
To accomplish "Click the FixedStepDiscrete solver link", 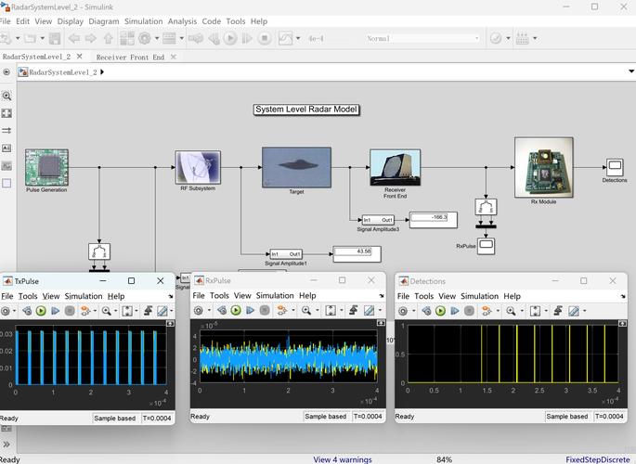I will pyautogui.click(x=597, y=459).
